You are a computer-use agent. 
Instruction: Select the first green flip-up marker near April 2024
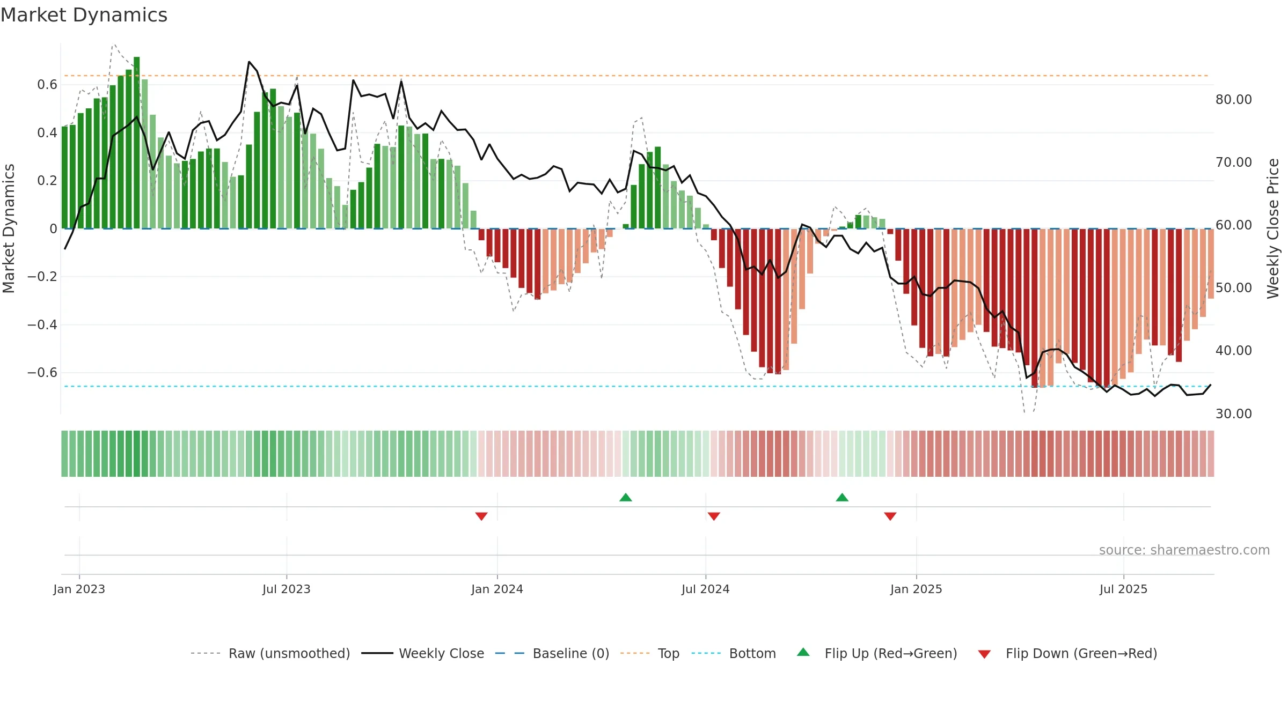click(x=626, y=497)
